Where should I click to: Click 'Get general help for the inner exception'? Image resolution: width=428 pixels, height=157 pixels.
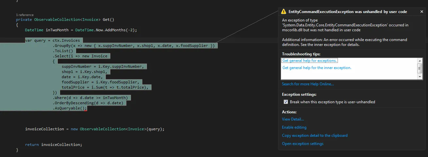[317, 68]
